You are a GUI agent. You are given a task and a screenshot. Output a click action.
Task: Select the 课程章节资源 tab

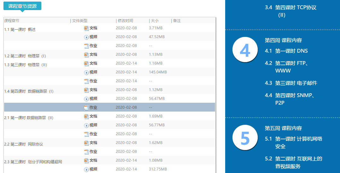(22, 6)
